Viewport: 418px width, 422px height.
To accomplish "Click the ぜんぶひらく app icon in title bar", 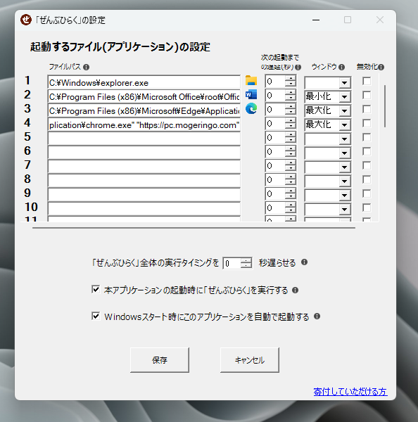I will [x=26, y=20].
